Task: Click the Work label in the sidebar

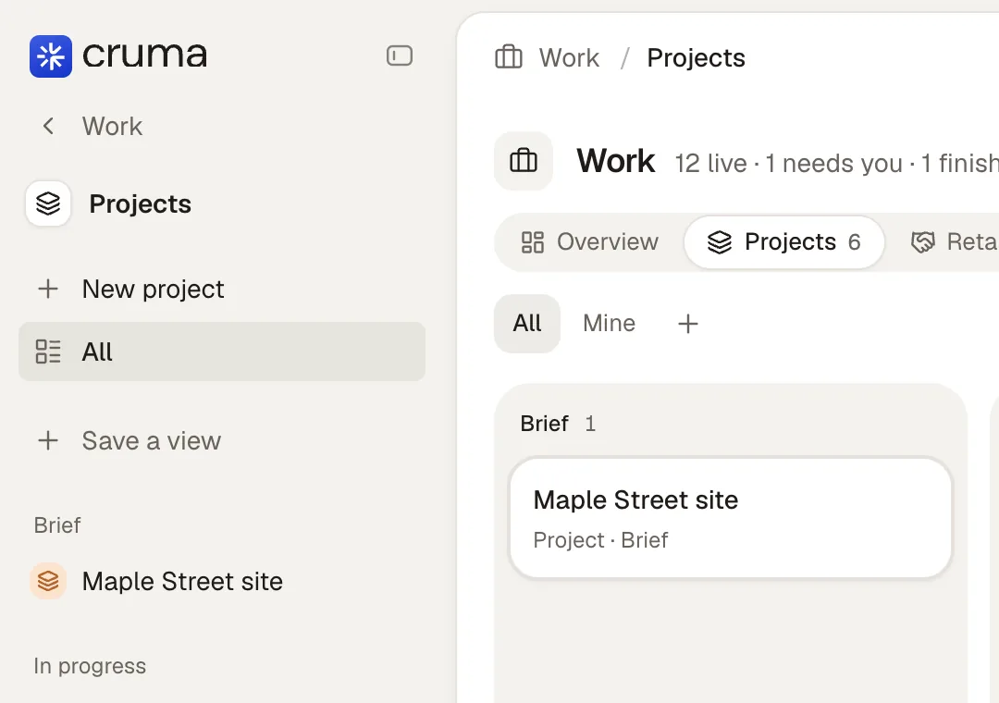Action: click(x=112, y=126)
